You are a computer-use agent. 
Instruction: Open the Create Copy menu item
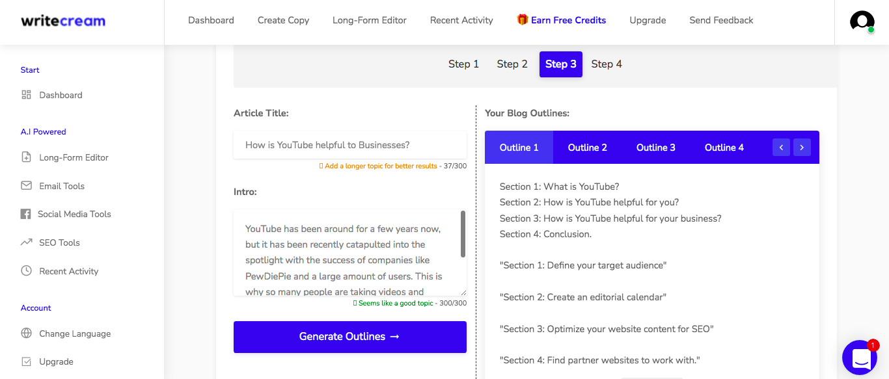click(x=283, y=20)
